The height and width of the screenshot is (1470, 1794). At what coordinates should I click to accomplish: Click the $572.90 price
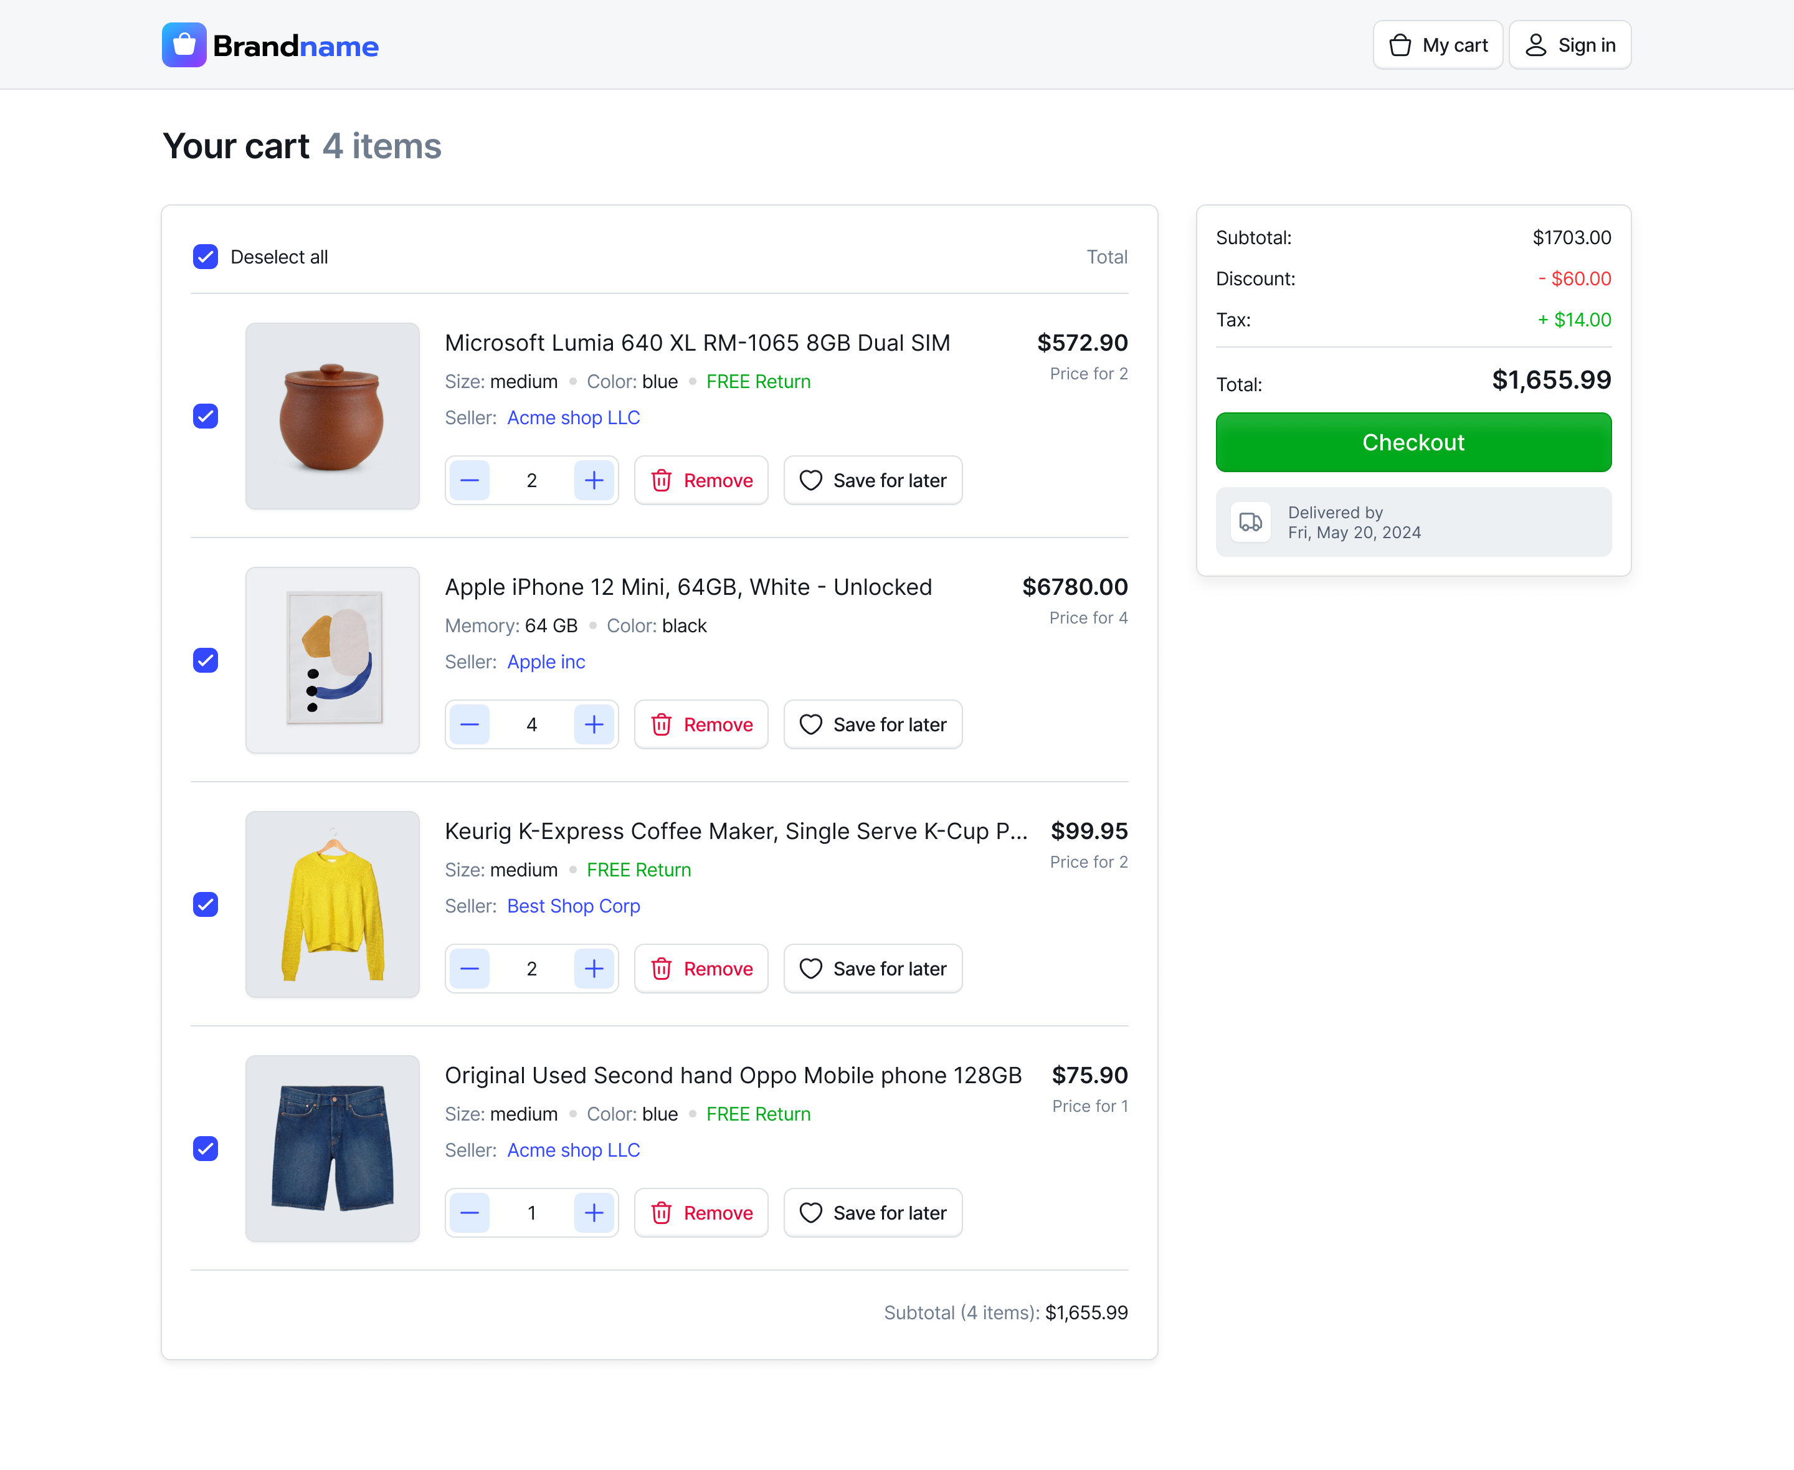click(1082, 343)
